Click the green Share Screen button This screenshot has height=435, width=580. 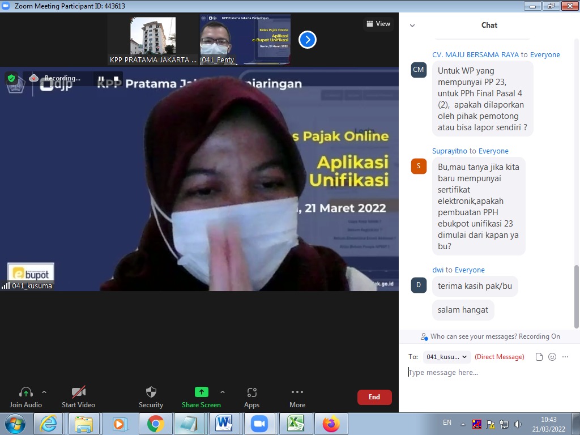tap(201, 392)
